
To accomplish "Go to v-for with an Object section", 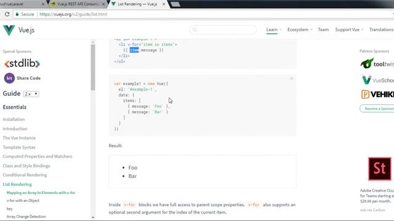I will (23, 201).
